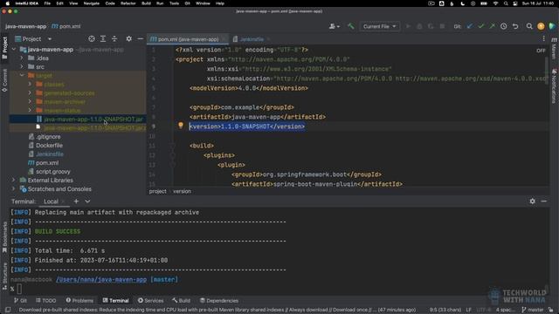Viewport: 559px width, 314px height.
Task: Open the Notifications sidebar panel
Action: point(554,85)
